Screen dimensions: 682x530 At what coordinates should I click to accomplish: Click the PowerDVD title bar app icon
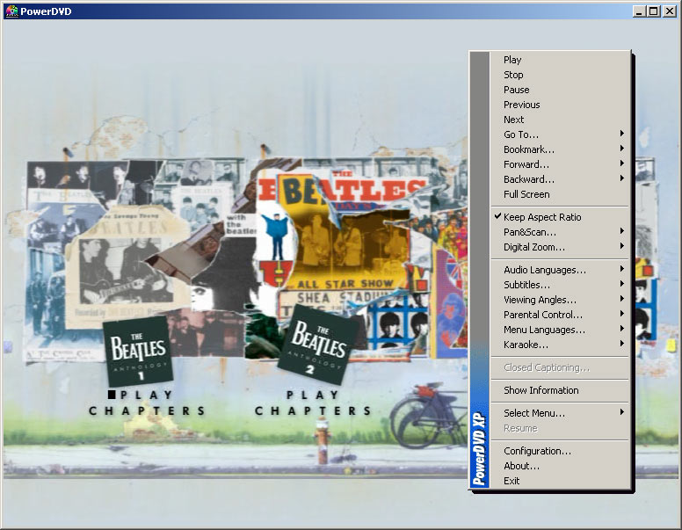[11, 11]
